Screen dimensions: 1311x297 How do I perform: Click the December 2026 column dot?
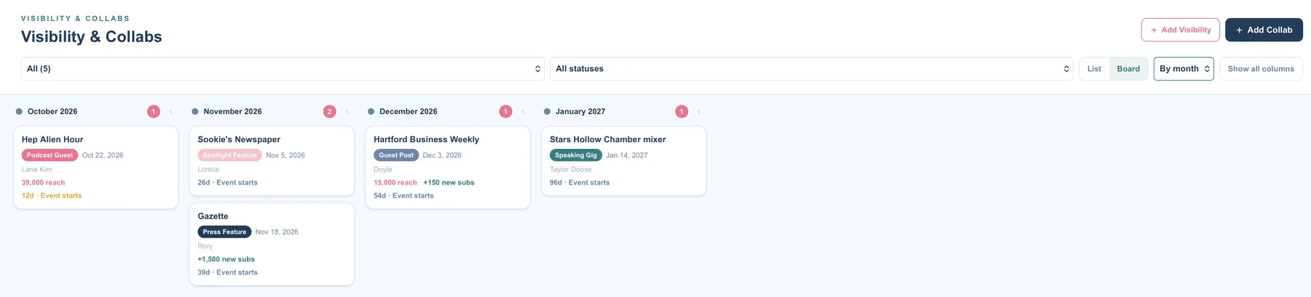click(x=371, y=112)
